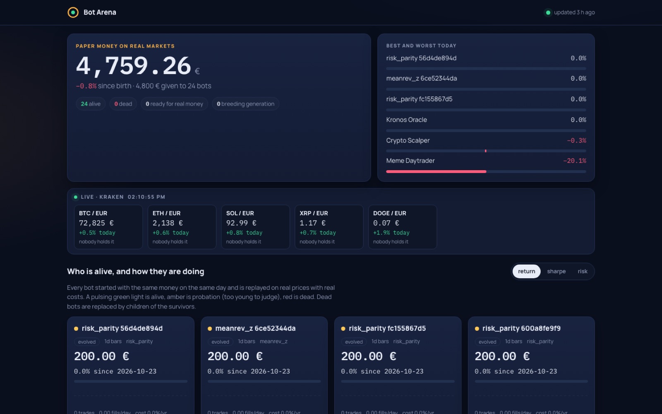The height and width of the screenshot is (414, 662).
Task: Click amber status dot on meanrev_z 6ce52344da
Action: pyautogui.click(x=210, y=329)
